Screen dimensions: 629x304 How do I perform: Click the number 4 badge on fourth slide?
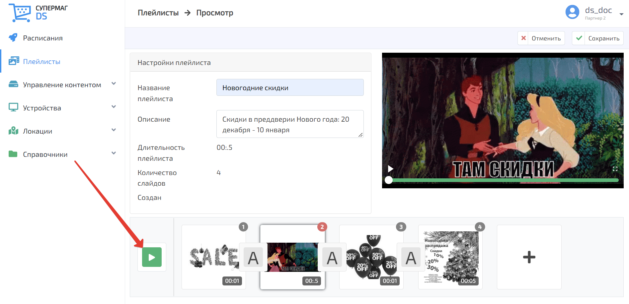click(480, 227)
